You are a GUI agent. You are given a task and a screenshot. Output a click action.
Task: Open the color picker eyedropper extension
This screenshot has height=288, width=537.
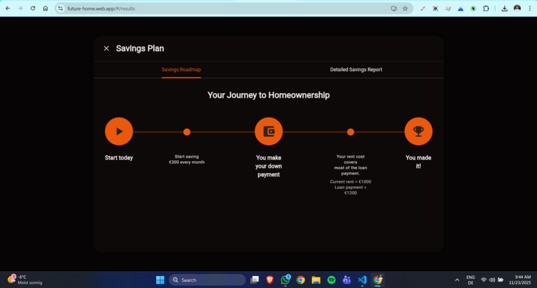[x=423, y=9]
